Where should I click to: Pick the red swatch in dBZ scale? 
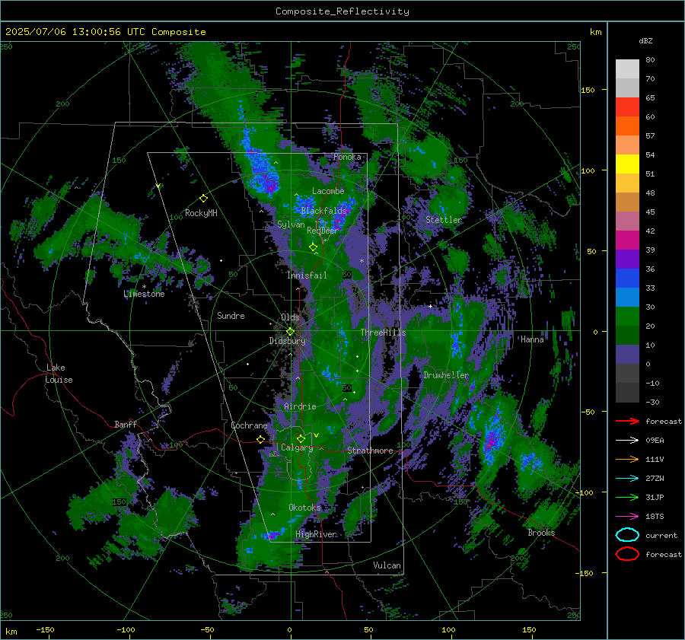coord(627,107)
